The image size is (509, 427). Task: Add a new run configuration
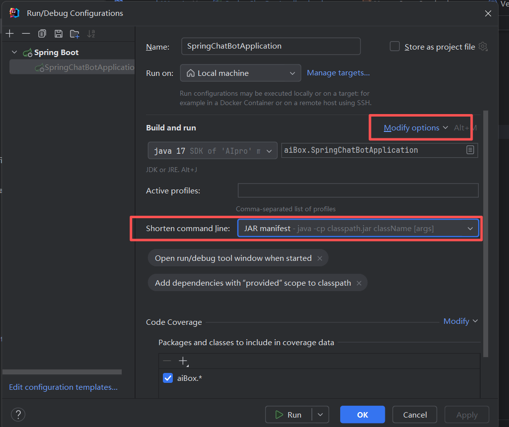10,34
